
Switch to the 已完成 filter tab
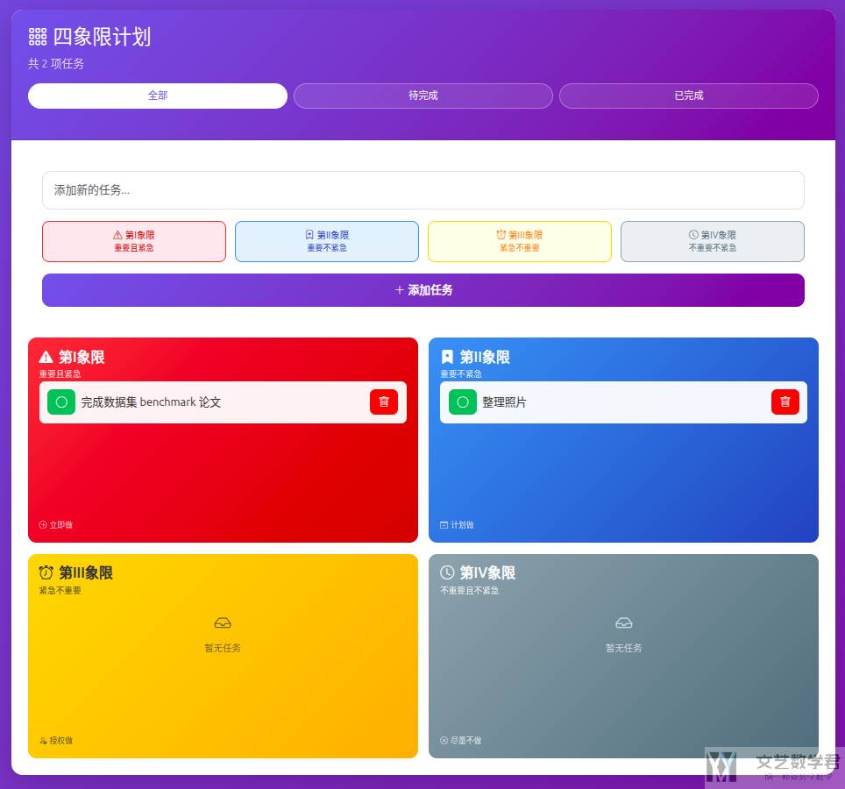689,96
